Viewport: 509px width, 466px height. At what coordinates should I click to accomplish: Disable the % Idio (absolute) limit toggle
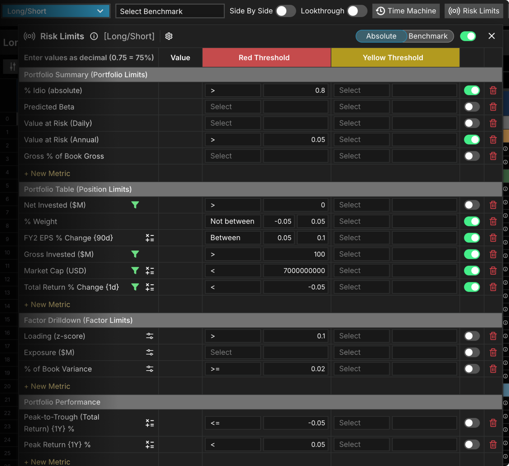(472, 91)
